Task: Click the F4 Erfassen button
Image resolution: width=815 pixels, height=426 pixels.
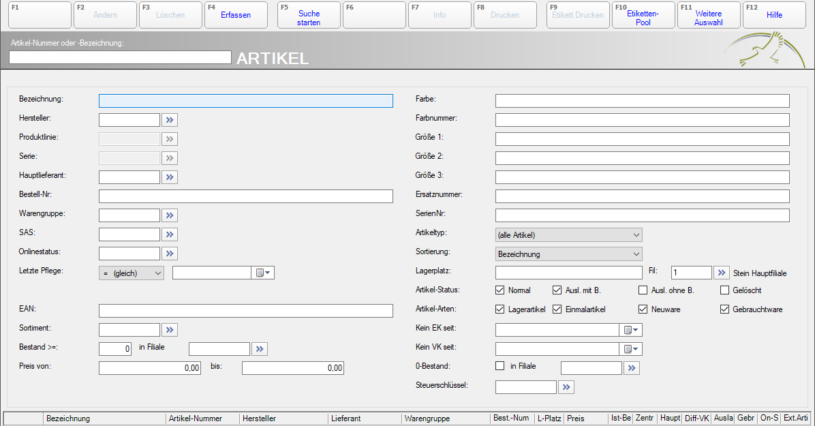Action: point(236,15)
